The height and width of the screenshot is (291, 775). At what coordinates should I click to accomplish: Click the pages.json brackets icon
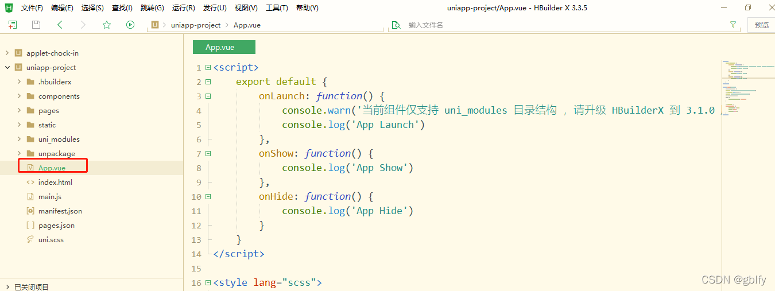30,225
